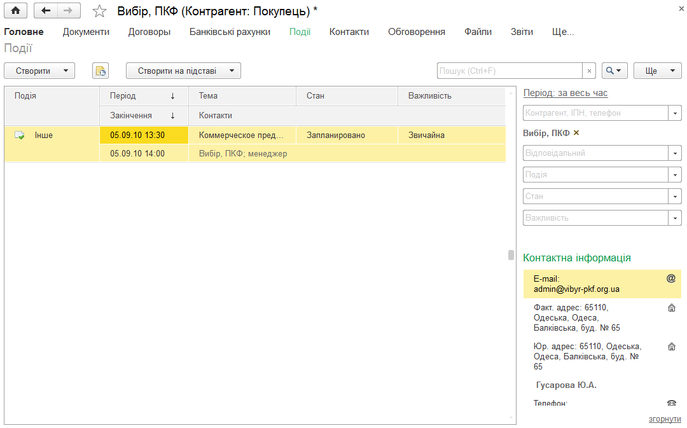The width and height of the screenshot is (687, 428).
Task: Expand the Відповідальний filter dropdown
Action: [675, 153]
